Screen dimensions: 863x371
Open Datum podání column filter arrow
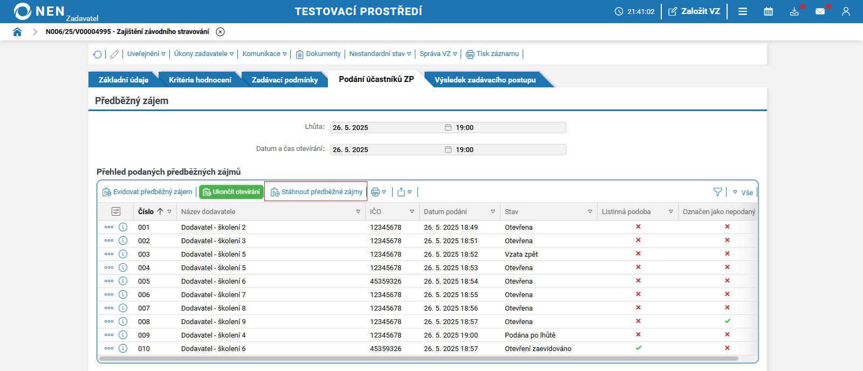point(493,212)
